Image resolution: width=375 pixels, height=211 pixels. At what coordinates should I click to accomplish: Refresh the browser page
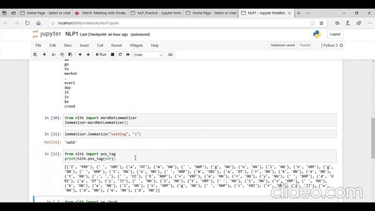pos(28,23)
